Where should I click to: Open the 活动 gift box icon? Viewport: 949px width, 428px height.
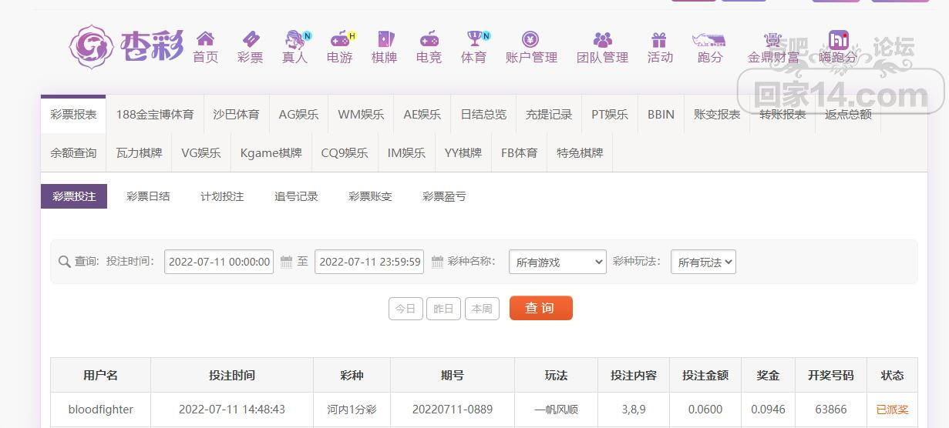coord(659,38)
